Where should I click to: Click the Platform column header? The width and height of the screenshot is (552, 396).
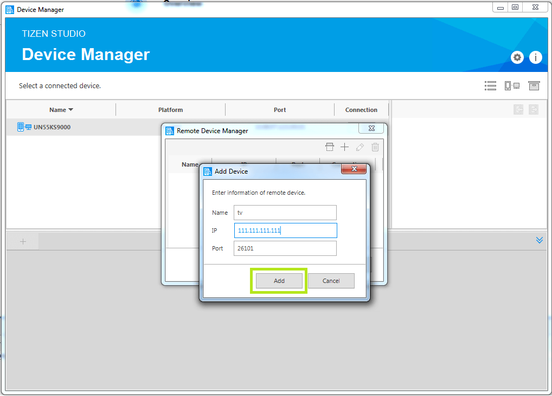tap(170, 110)
